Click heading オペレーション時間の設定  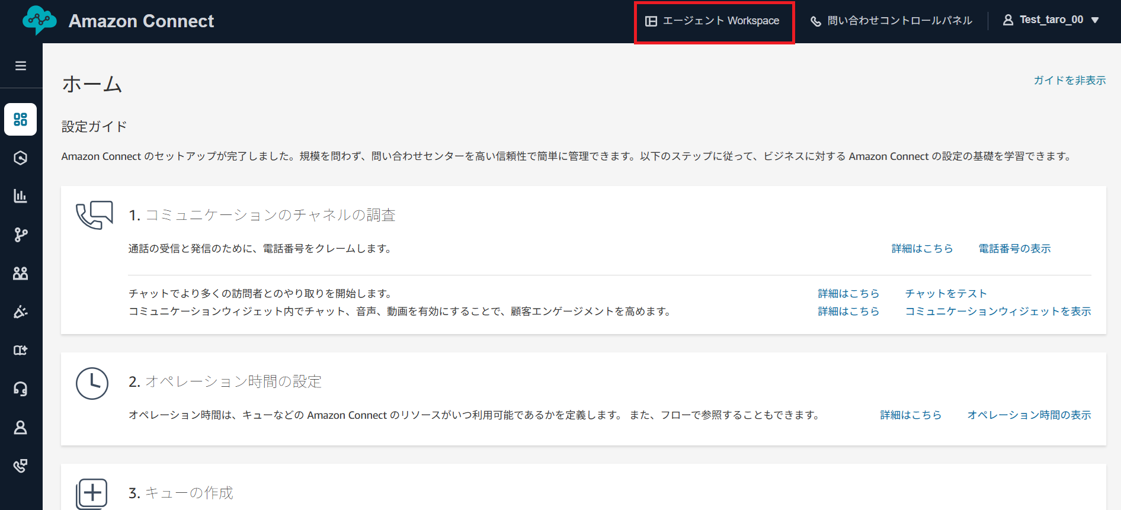click(233, 381)
